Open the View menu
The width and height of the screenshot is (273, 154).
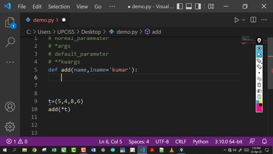[82, 6]
